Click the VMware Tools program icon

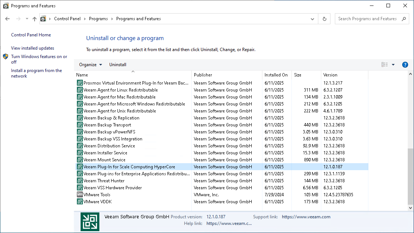(80, 195)
